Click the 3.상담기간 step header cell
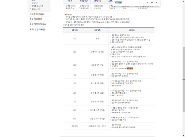This screenshot has width=185, height=137. tap(97, 1)
